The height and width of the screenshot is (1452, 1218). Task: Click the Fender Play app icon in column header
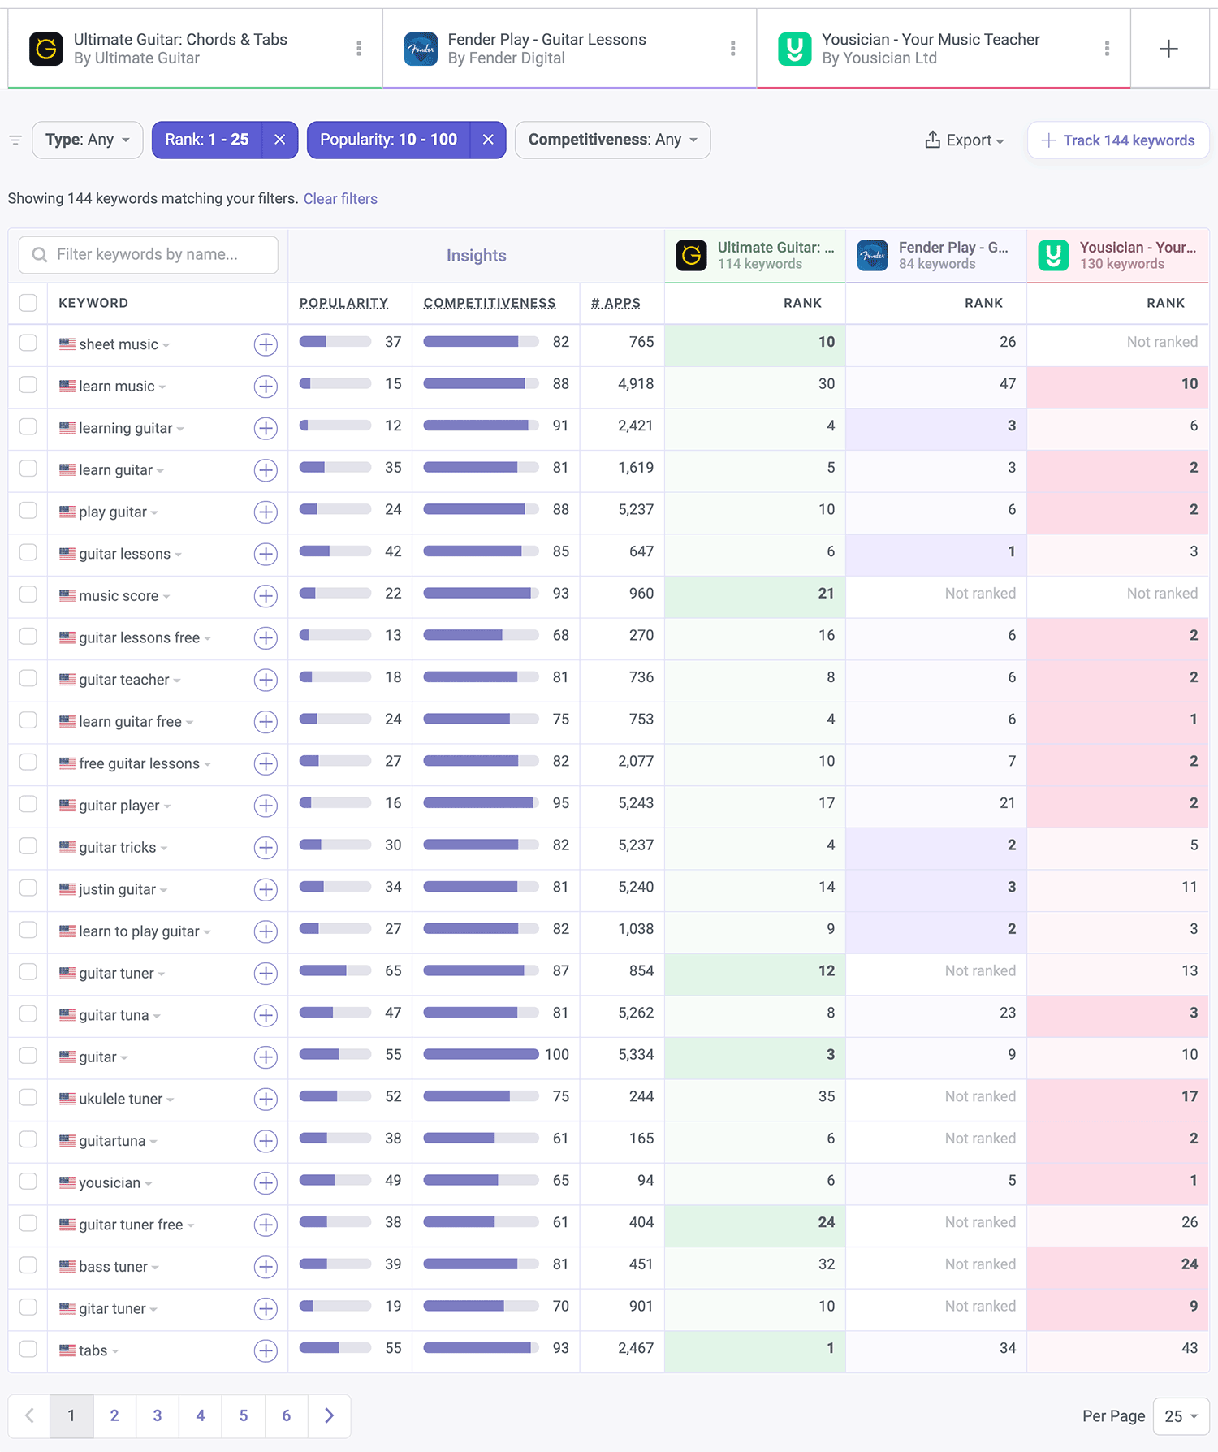pyautogui.click(x=873, y=256)
